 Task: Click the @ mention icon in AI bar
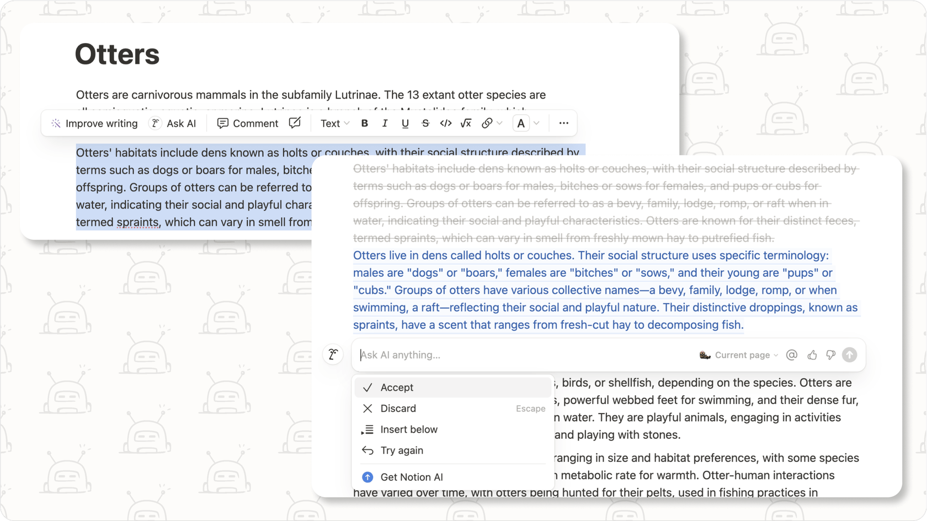point(791,355)
